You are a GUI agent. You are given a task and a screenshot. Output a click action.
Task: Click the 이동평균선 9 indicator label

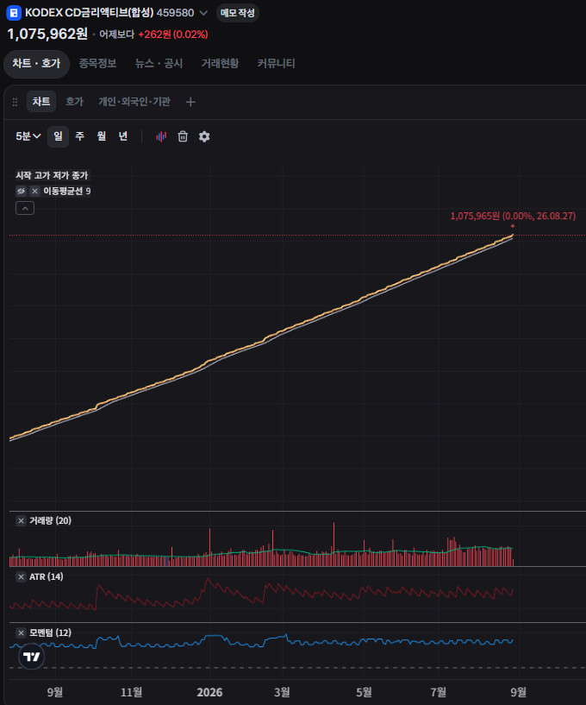pos(66,191)
